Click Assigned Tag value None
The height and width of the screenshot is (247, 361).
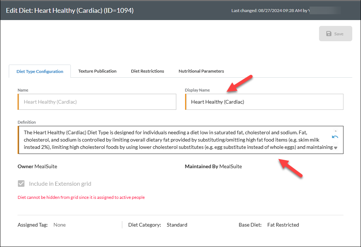click(x=59, y=225)
